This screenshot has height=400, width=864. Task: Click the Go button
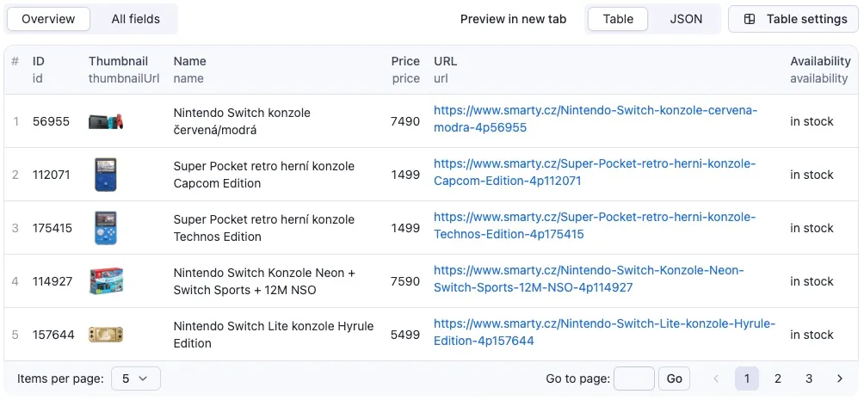point(674,378)
